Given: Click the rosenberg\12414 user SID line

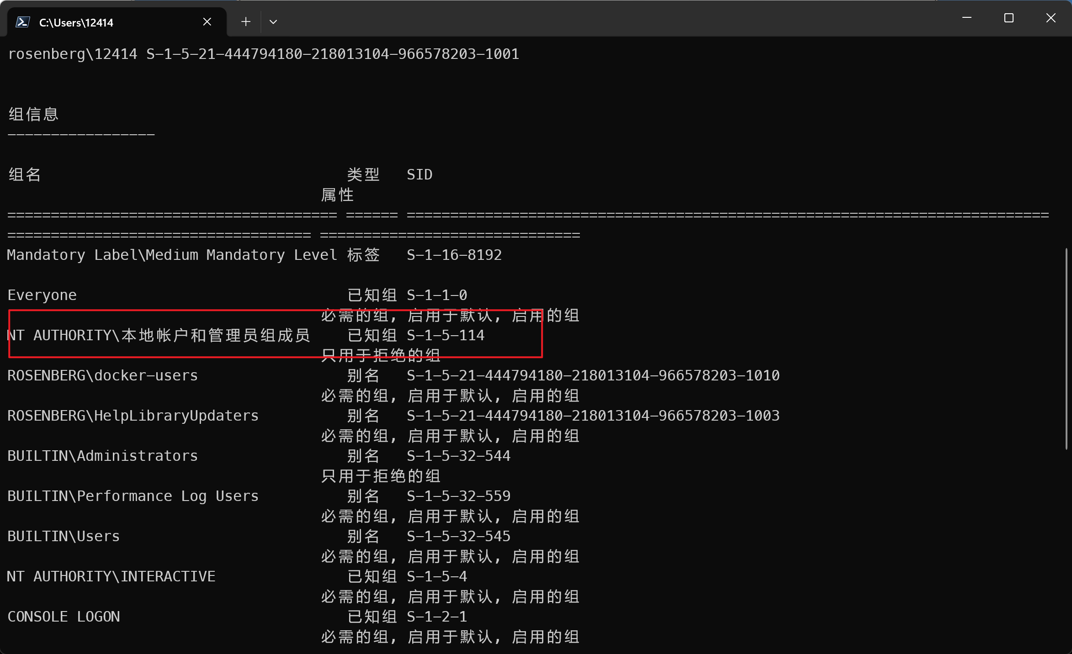Looking at the screenshot, I should click(x=264, y=54).
